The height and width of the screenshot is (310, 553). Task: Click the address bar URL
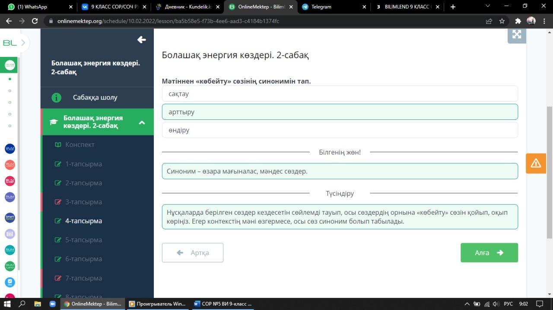pyautogui.click(x=168, y=21)
